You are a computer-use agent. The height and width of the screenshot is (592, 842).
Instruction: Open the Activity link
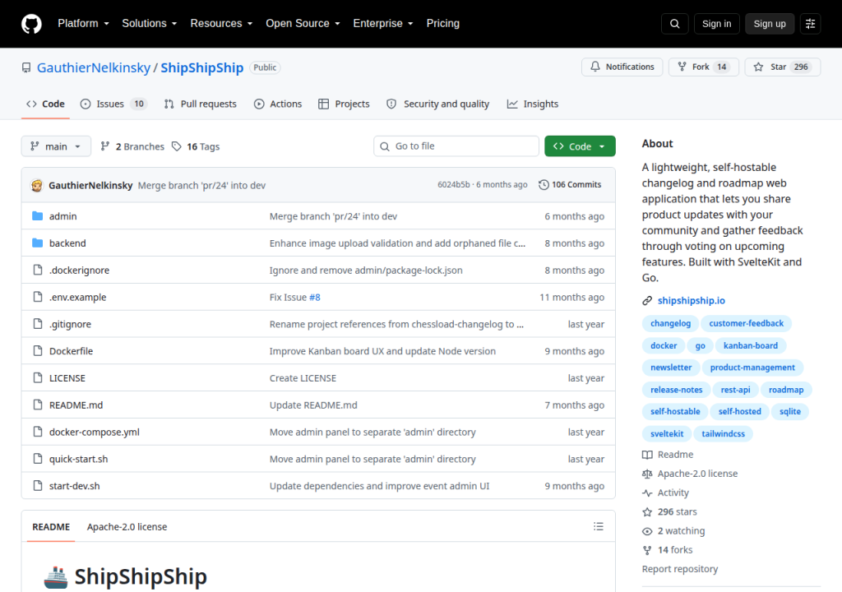point(666,493)
